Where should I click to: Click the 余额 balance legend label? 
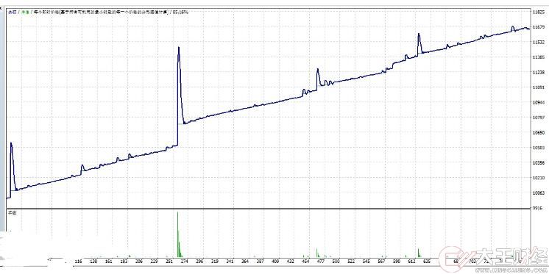[x=13, y=12]
